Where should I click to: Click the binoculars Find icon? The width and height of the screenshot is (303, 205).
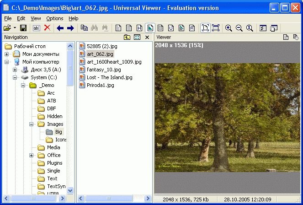[95, 28]
